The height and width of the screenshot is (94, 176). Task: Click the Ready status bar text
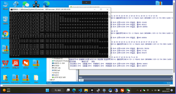(49, 83)
